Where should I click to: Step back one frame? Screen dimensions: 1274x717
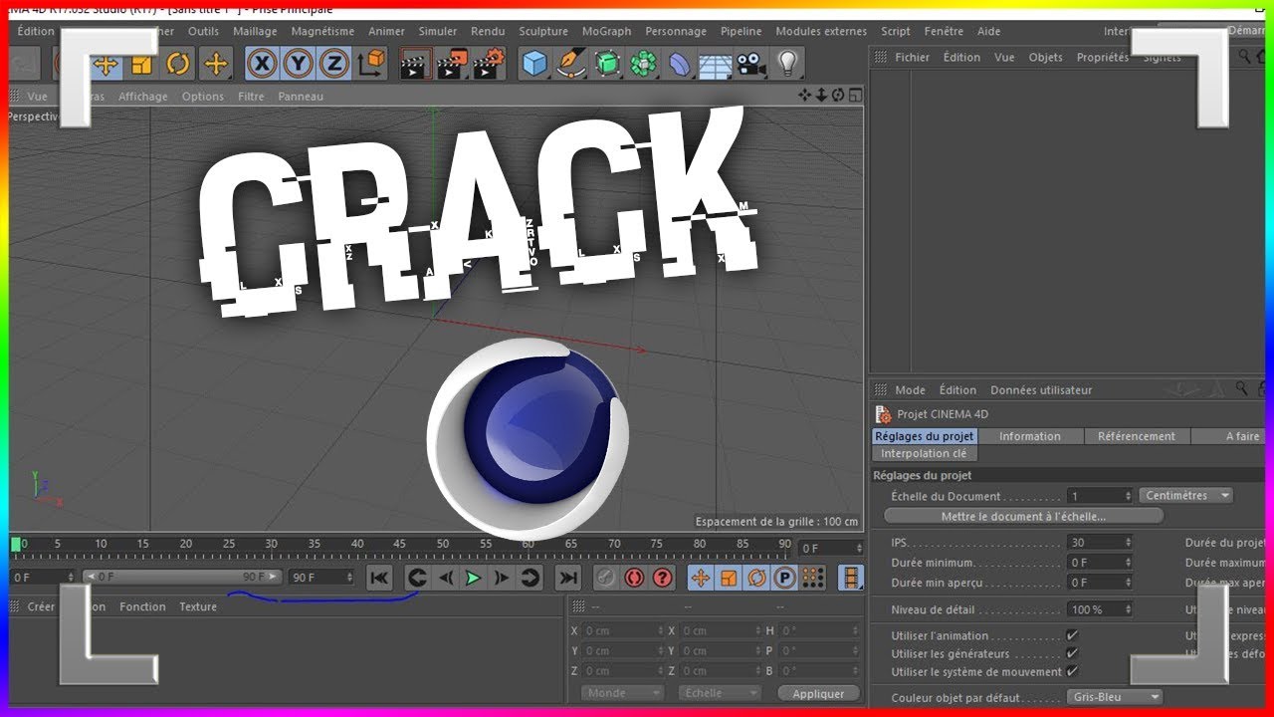coord(446,578)
